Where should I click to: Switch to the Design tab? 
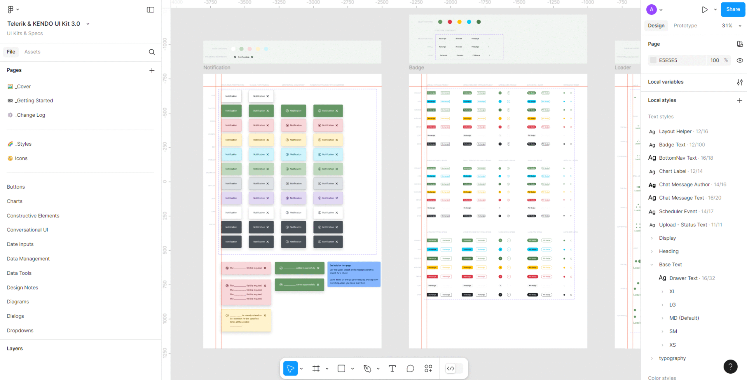[656, 26]
